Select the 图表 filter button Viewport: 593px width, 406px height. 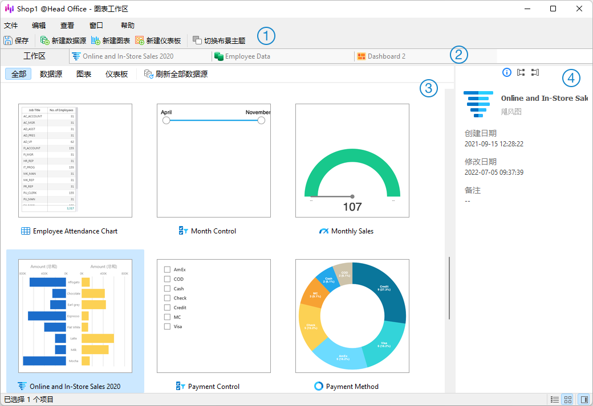pyautogui.click(x=83, y=74)
